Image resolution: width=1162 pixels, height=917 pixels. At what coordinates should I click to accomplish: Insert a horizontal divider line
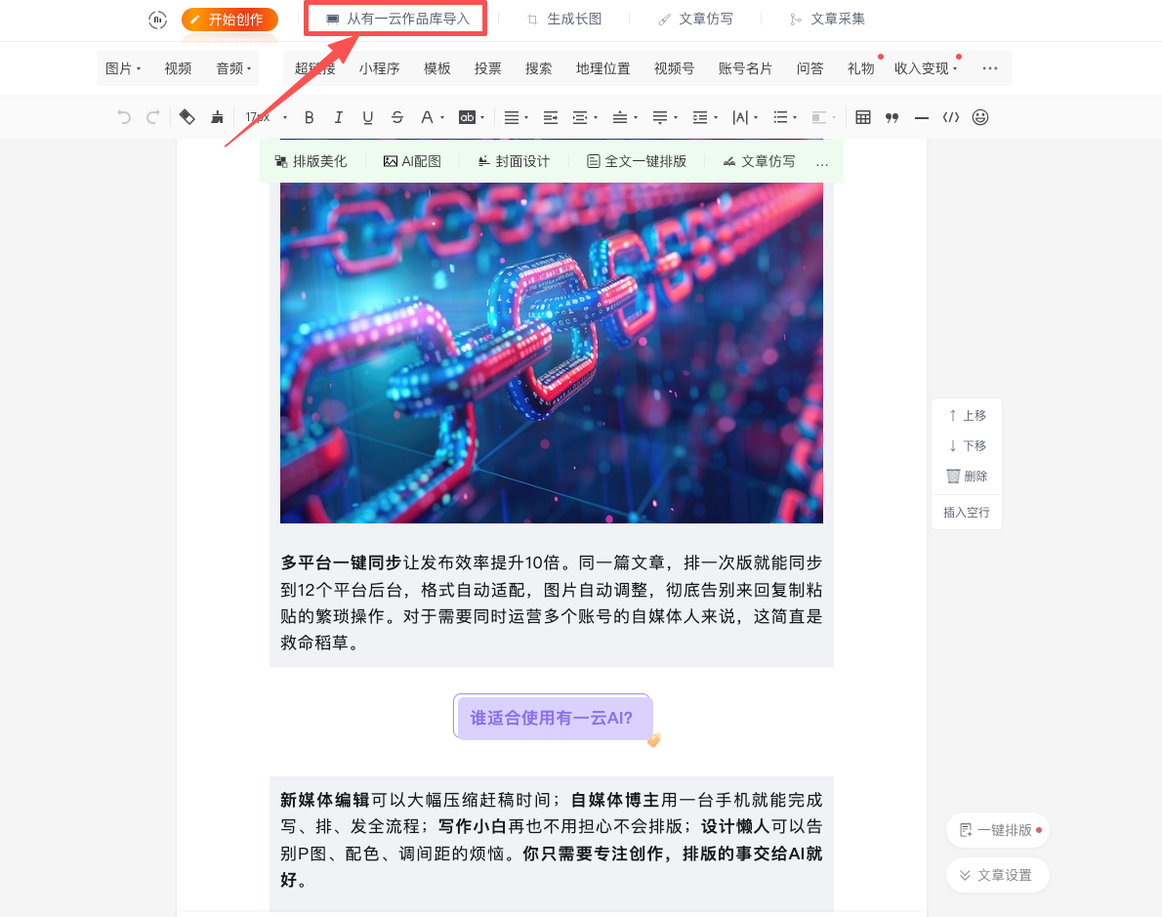coord(921,117)
